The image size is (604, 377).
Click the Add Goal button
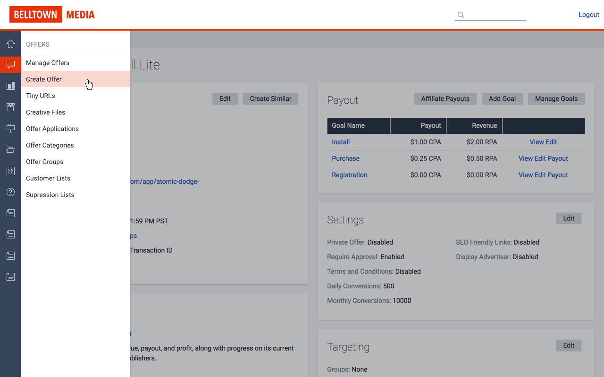point(502,98)
